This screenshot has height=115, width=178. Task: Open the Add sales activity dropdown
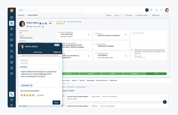(142, 15)
